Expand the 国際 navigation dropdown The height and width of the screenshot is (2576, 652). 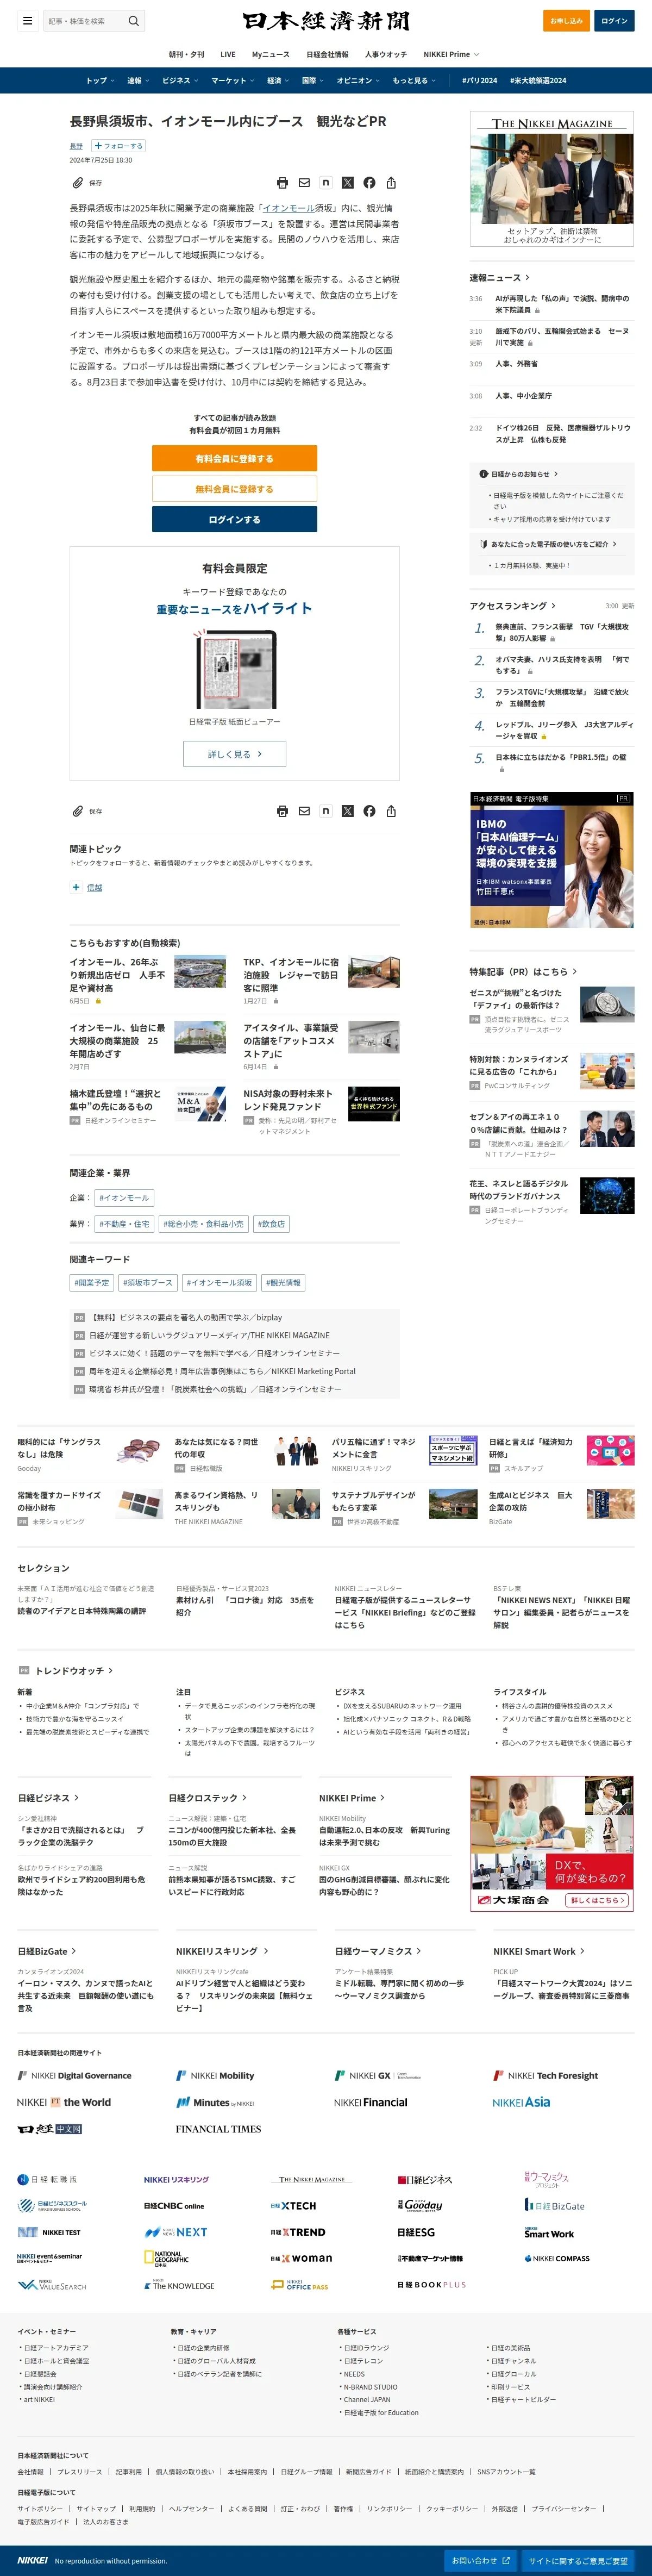click(313, 81)
